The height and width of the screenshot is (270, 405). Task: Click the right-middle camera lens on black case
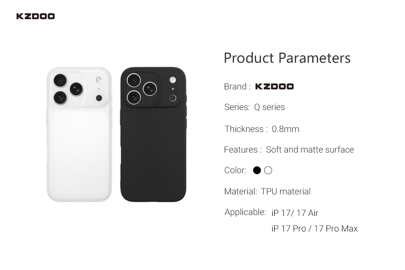click(x=150, y=88)
